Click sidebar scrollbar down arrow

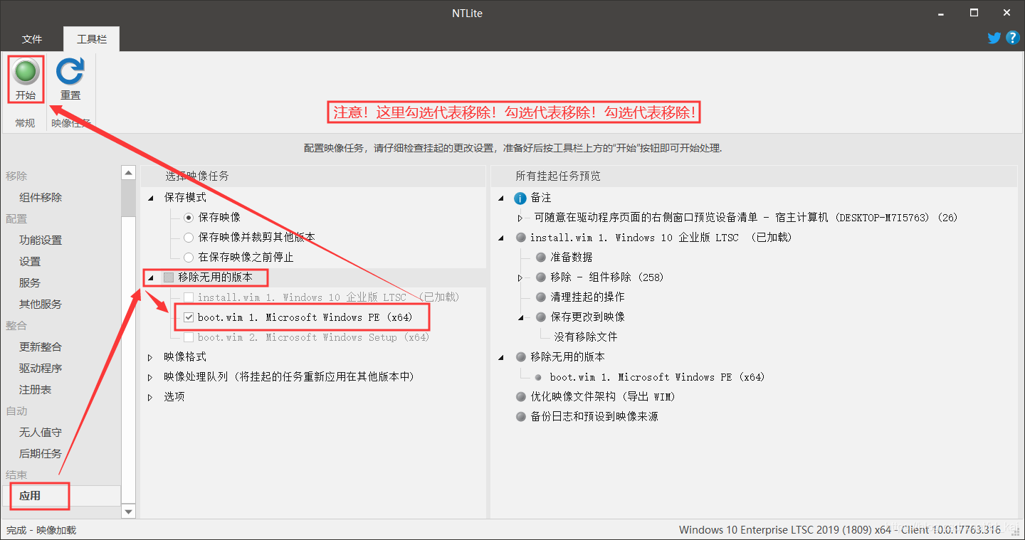click(129, 512)
